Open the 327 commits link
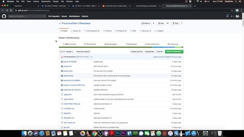The image size is (244, 137). (69, 44)
